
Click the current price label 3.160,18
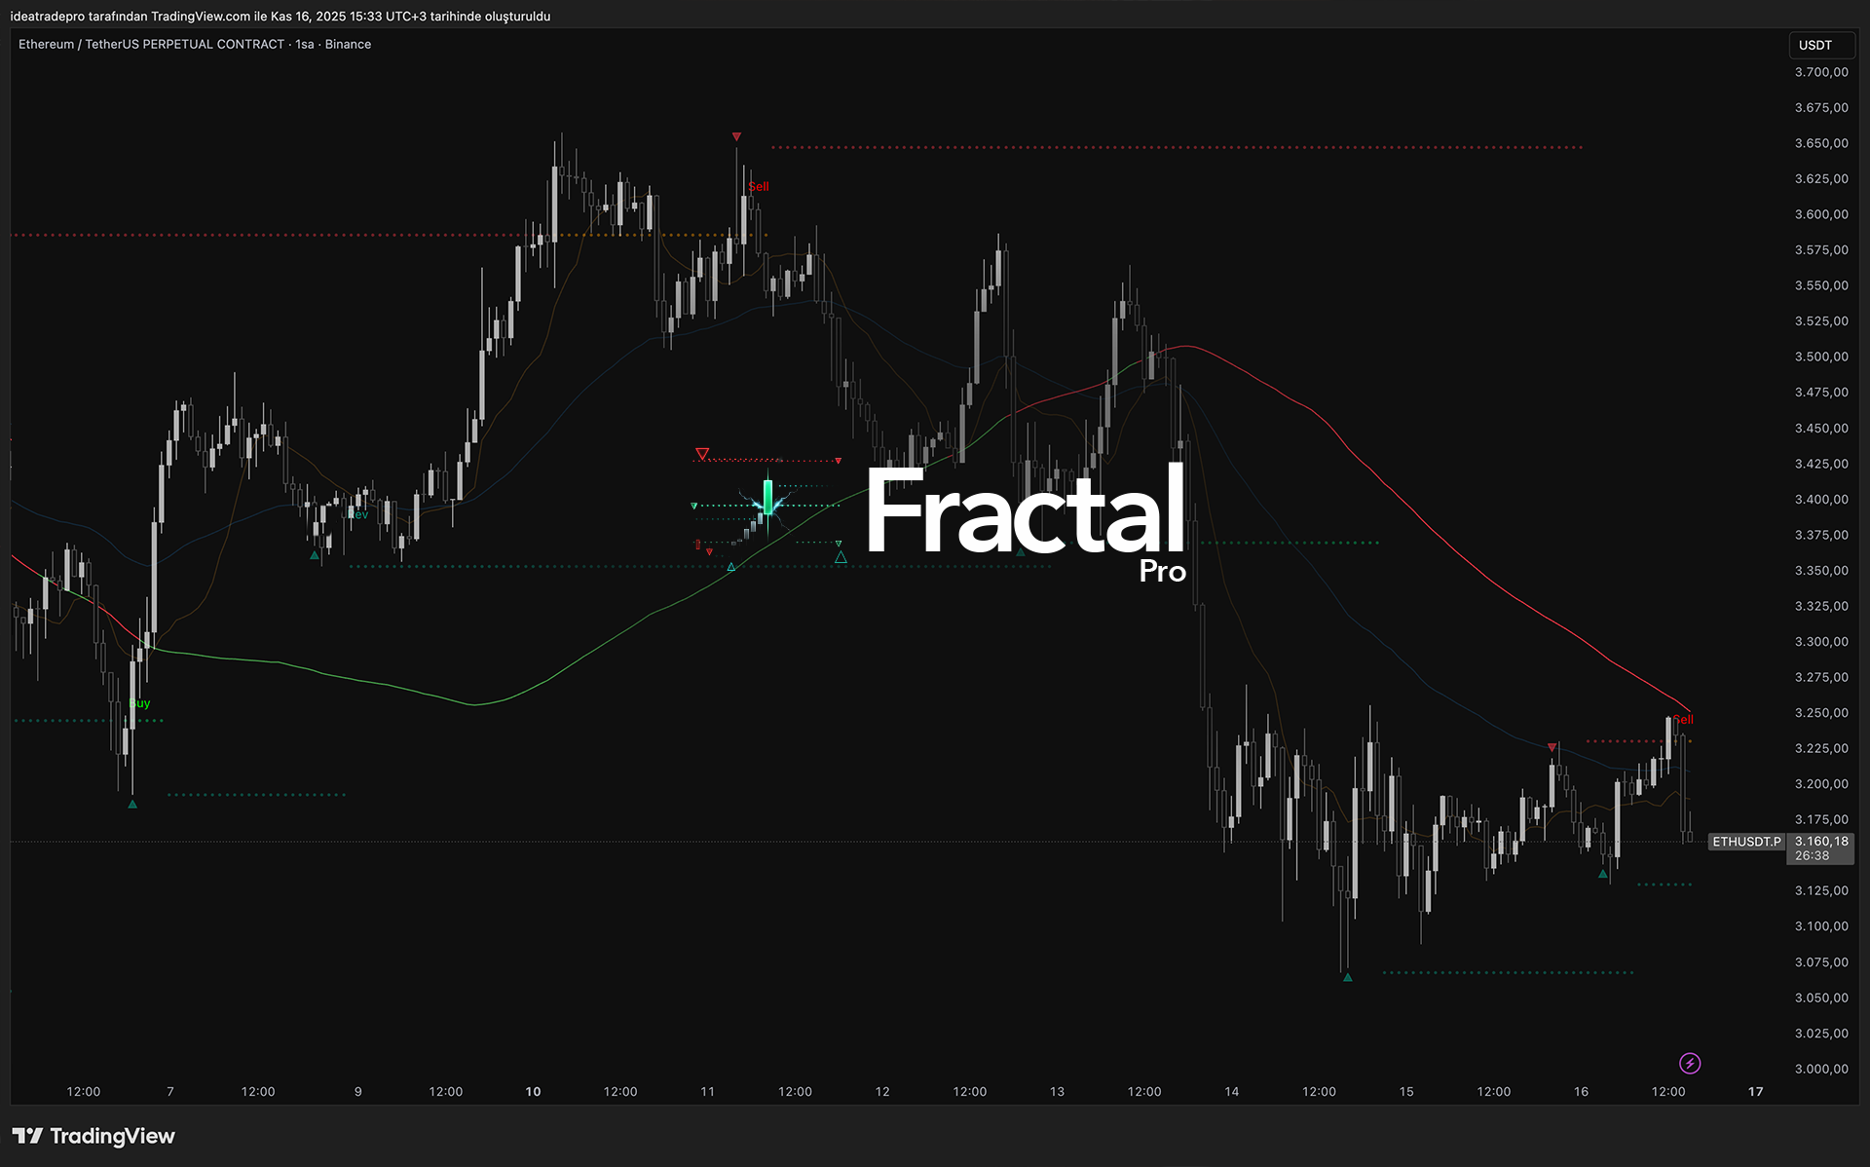pos(1820,842)
